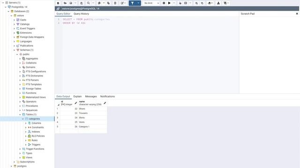
Task: Open the Find options dropdown arrow
Action: pyautogui.click(x=93, y=3)
